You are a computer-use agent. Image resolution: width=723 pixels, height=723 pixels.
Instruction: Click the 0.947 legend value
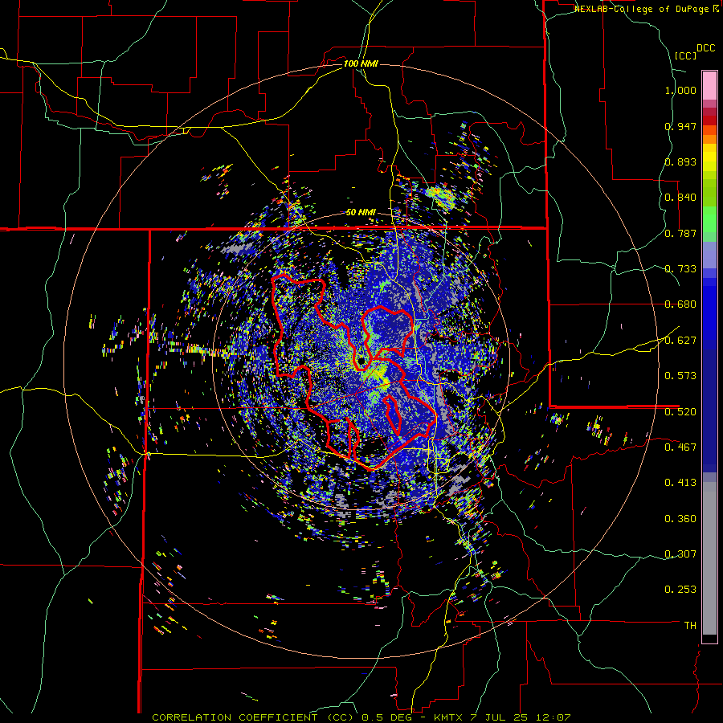coord(680,126)
